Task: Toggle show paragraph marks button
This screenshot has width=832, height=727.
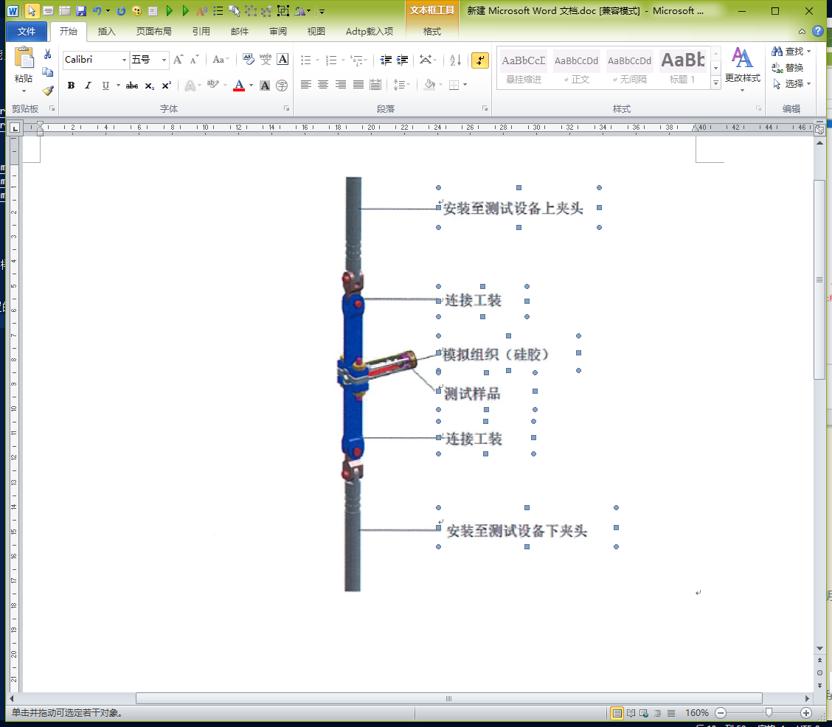Action: (x=480, y=60)
